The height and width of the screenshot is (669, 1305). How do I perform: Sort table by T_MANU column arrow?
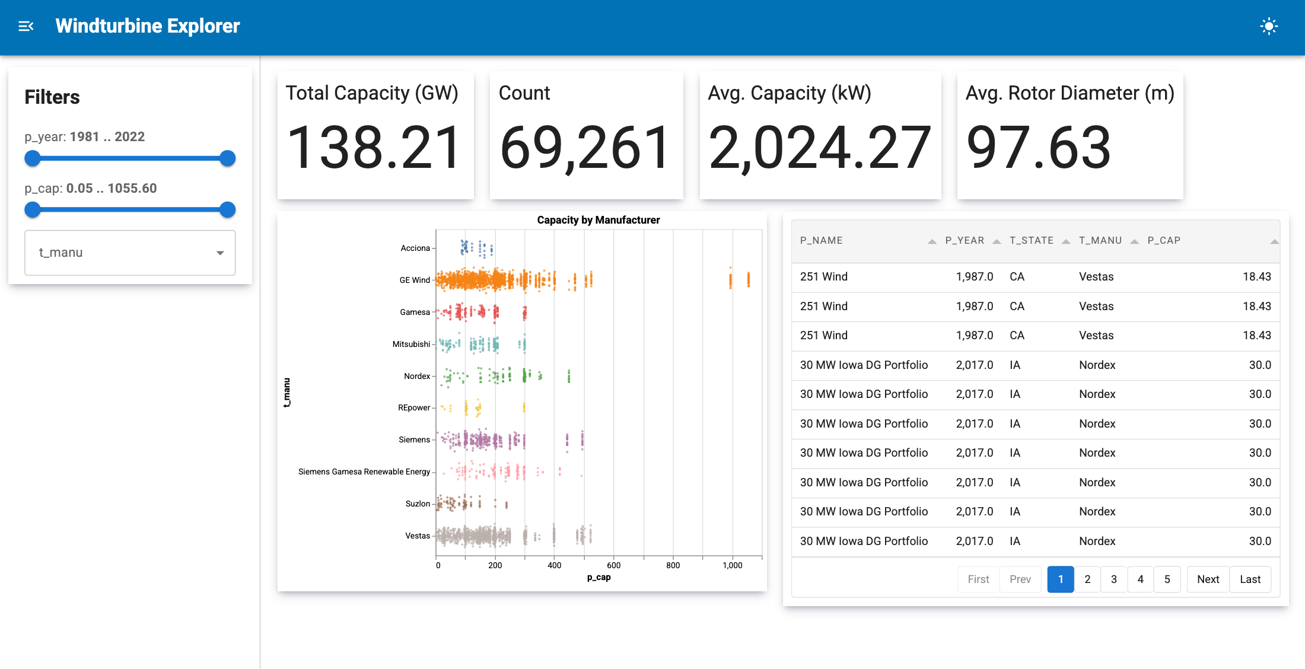[1135, 241]
